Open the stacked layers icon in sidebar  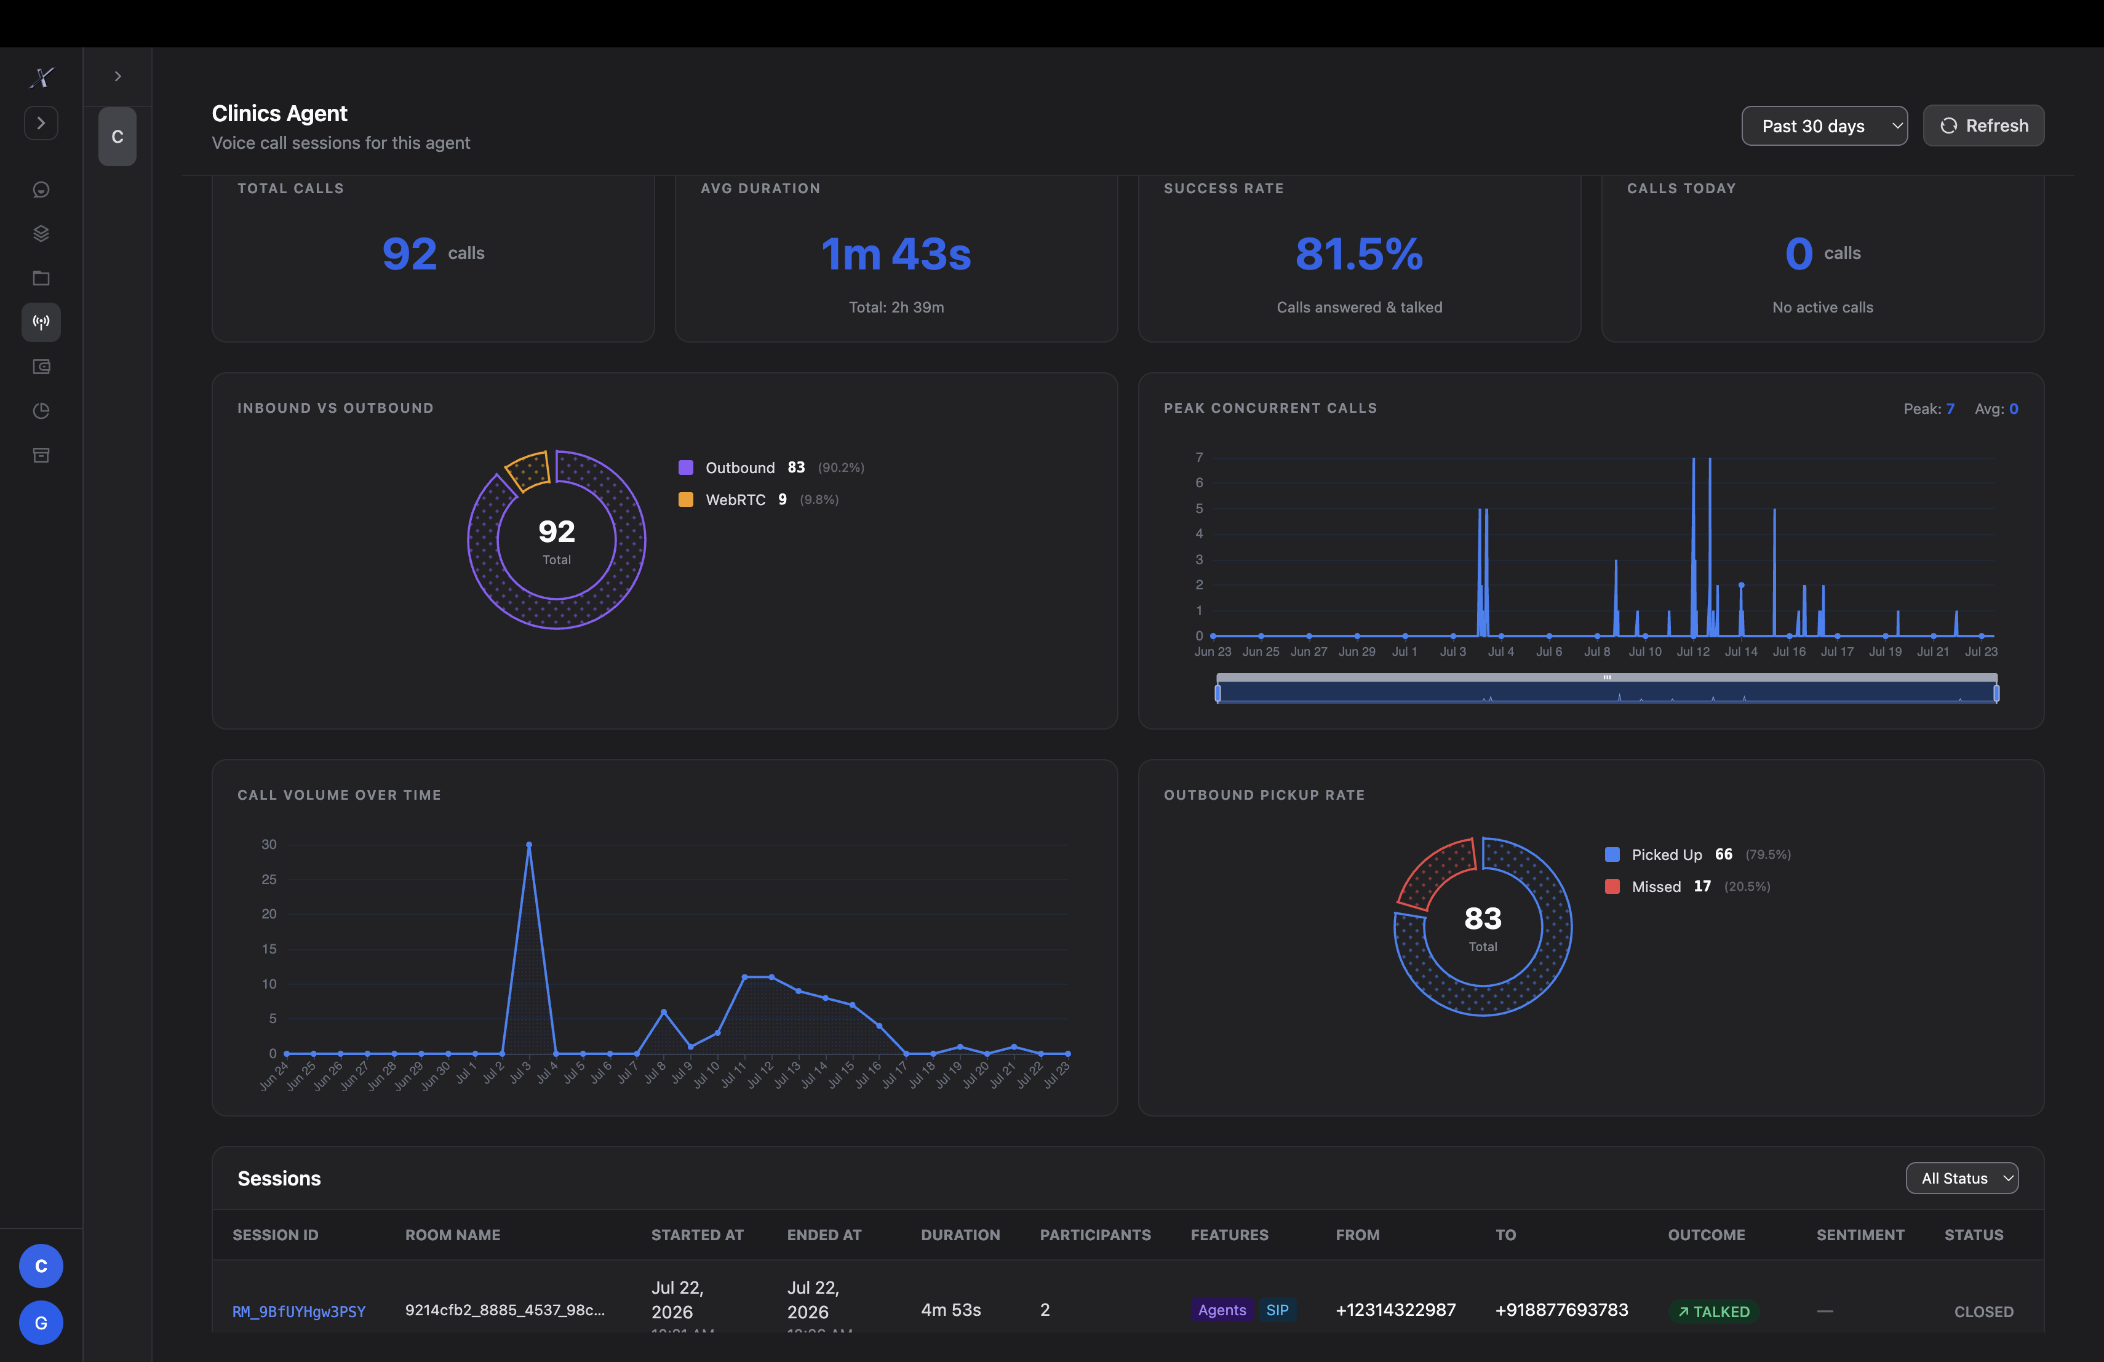tap(41, 233)
